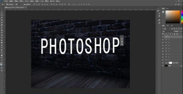Open the Help menu
Viewport: 183px width, 94px height.
pos(58,1)
